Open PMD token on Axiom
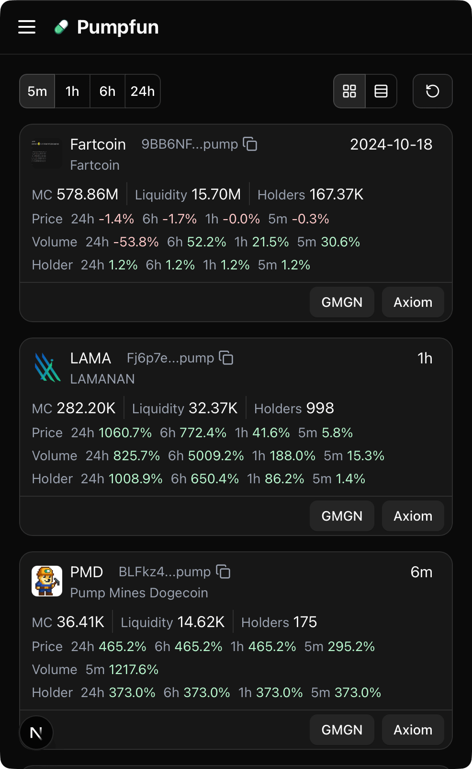Viewport: 472px width, 769px height. tap(413, 730)
